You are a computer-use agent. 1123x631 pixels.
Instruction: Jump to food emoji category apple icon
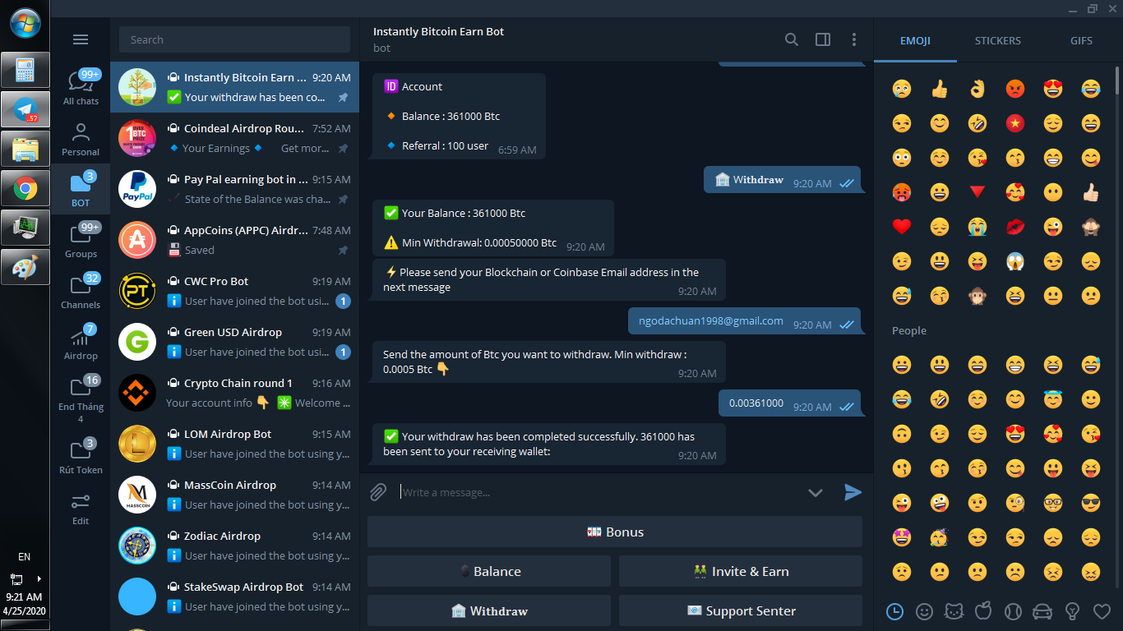[983, 611]
